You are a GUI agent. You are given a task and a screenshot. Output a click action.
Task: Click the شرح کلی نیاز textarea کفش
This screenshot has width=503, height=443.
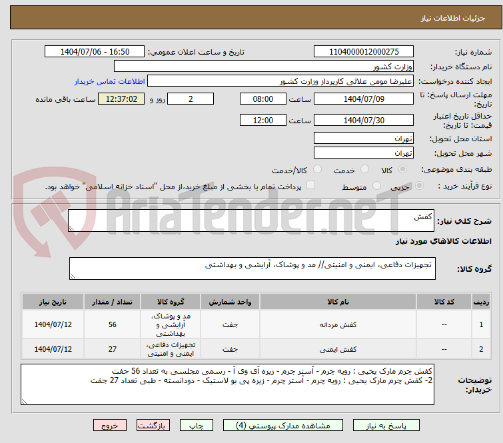(251, 221)
